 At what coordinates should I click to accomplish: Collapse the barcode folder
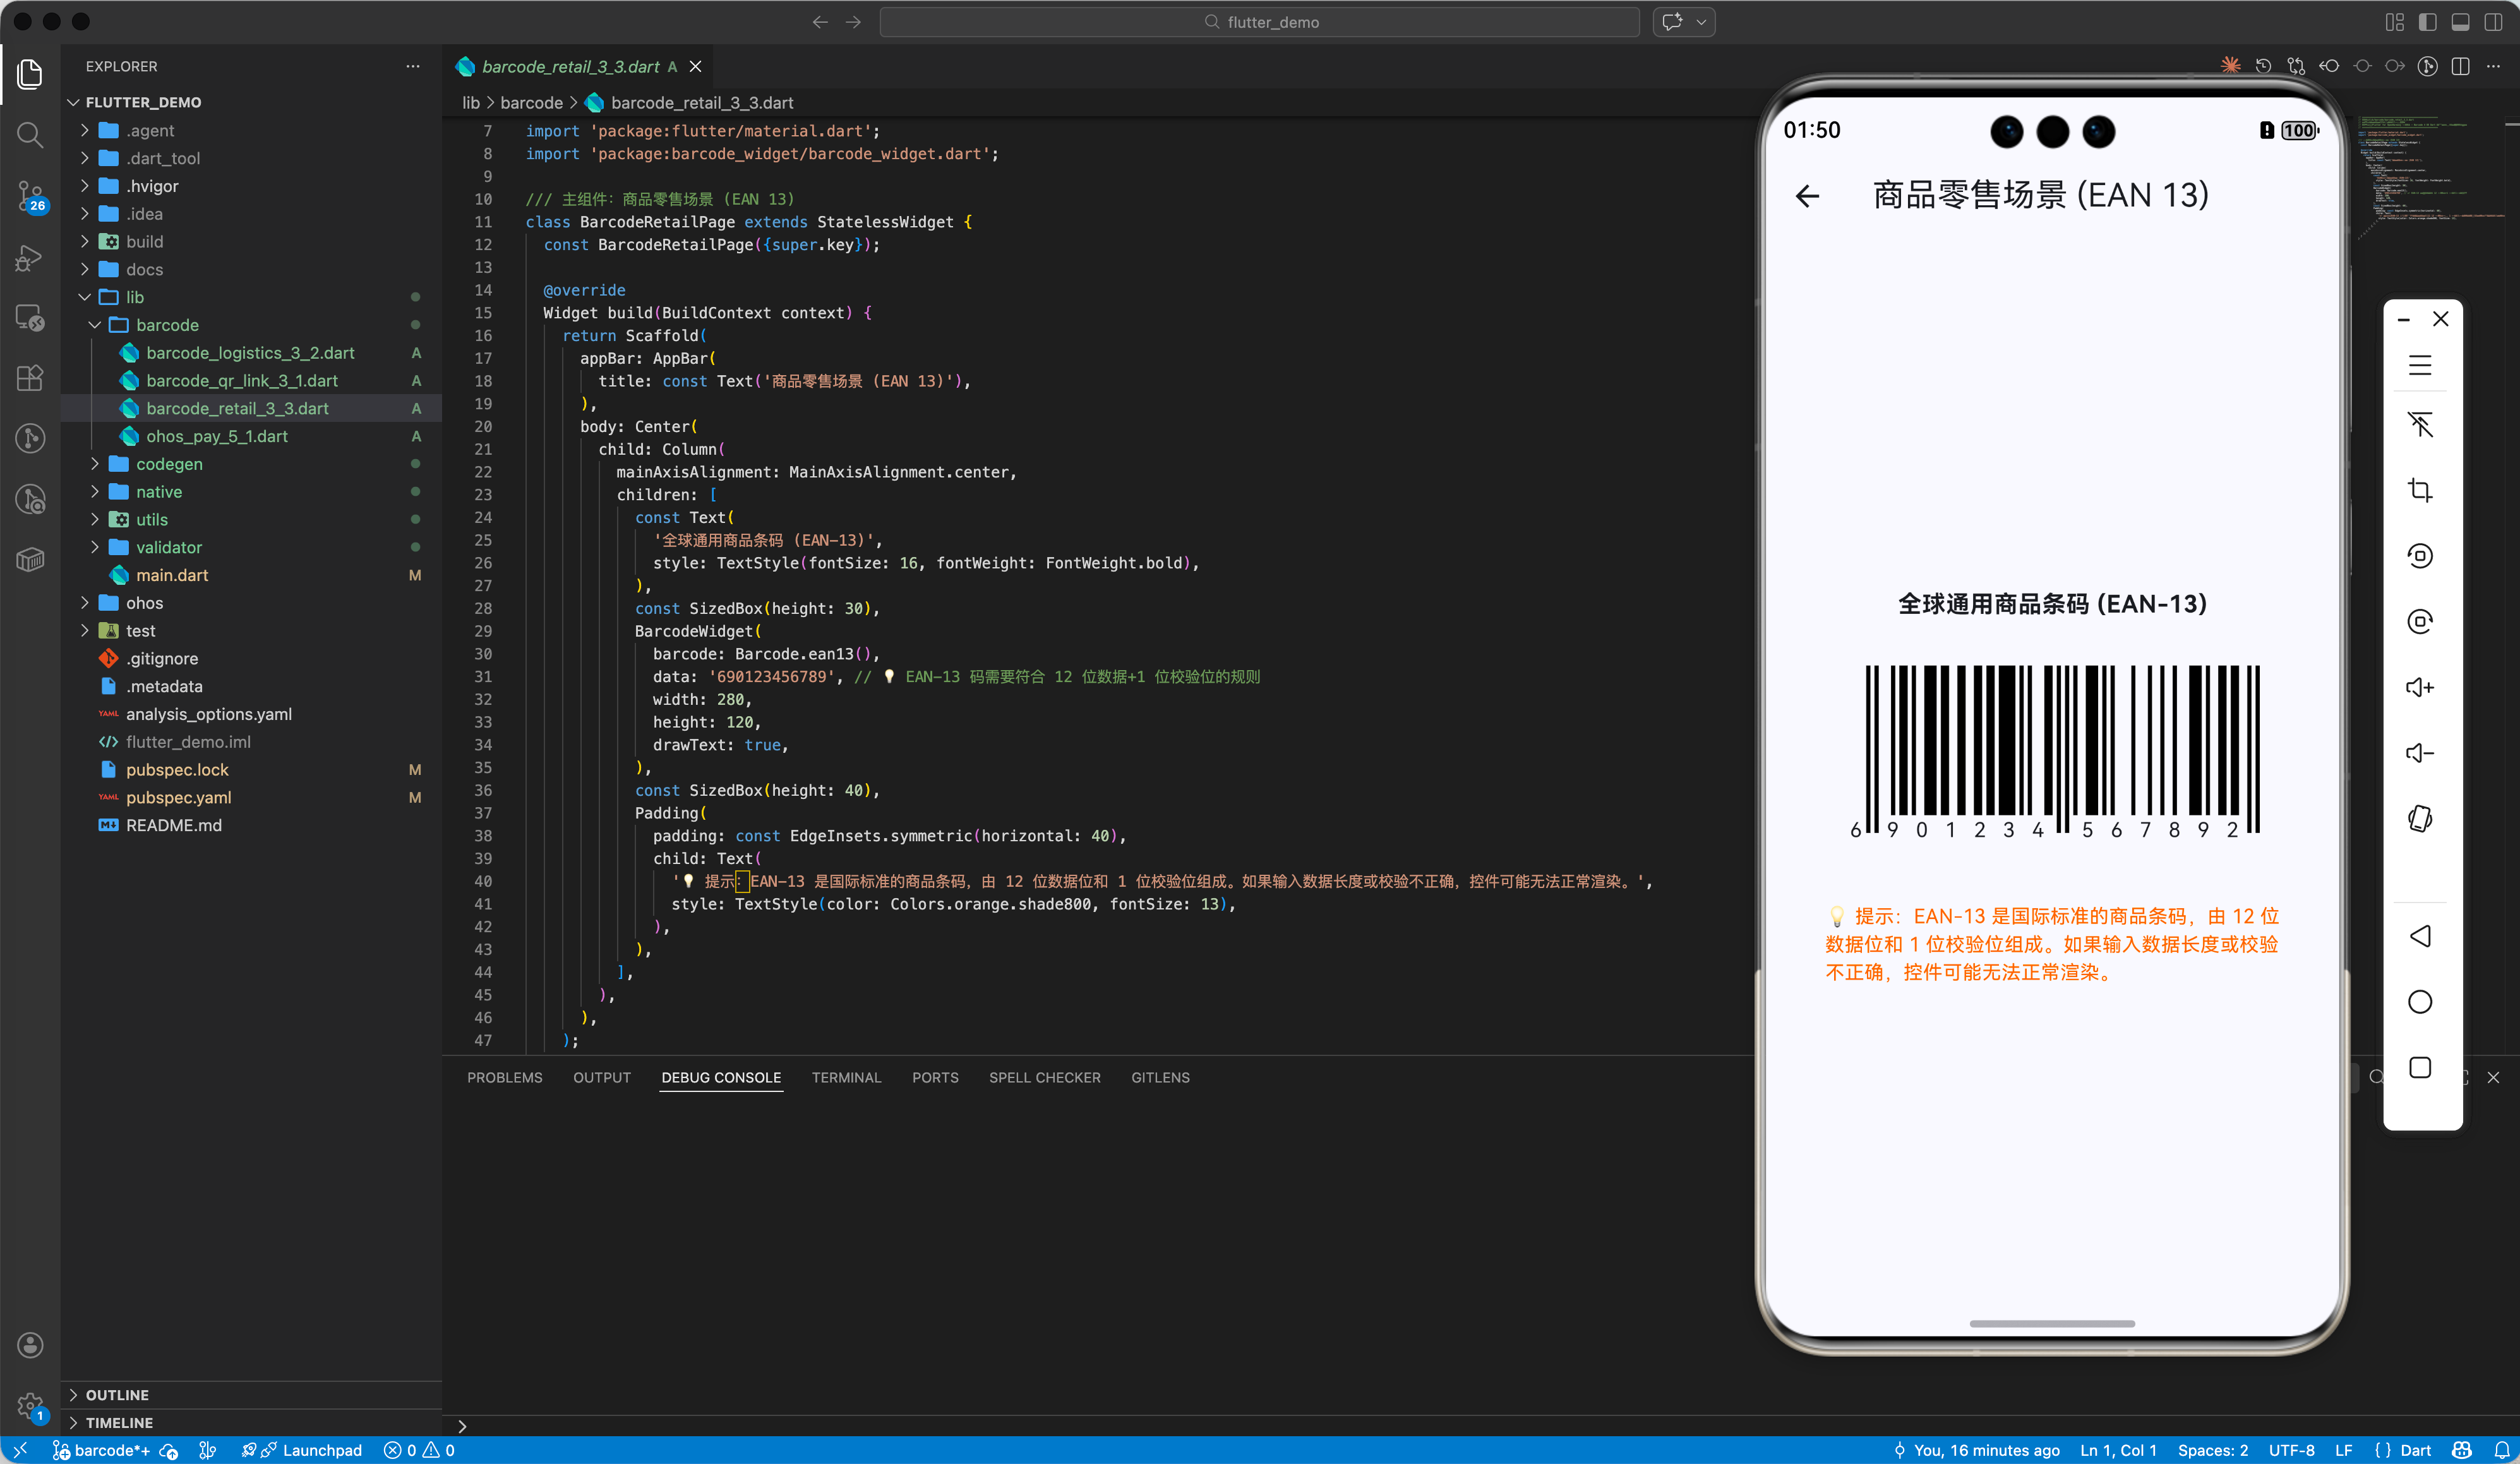(x=167, y=325)
